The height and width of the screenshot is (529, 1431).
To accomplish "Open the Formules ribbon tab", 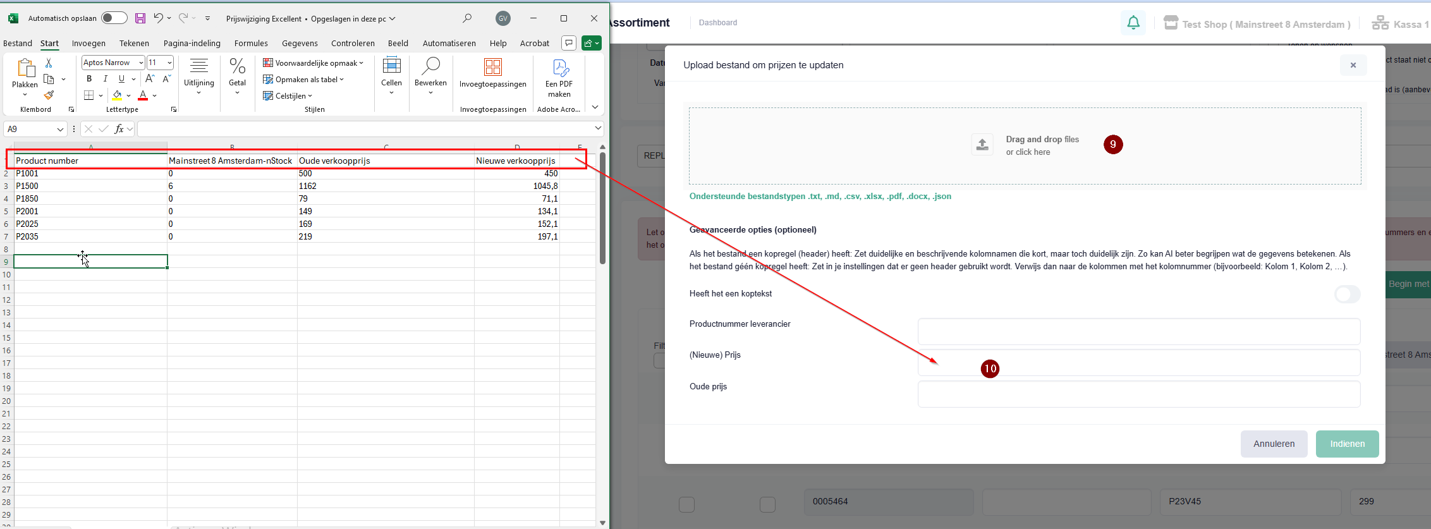I will coord(251,44).
